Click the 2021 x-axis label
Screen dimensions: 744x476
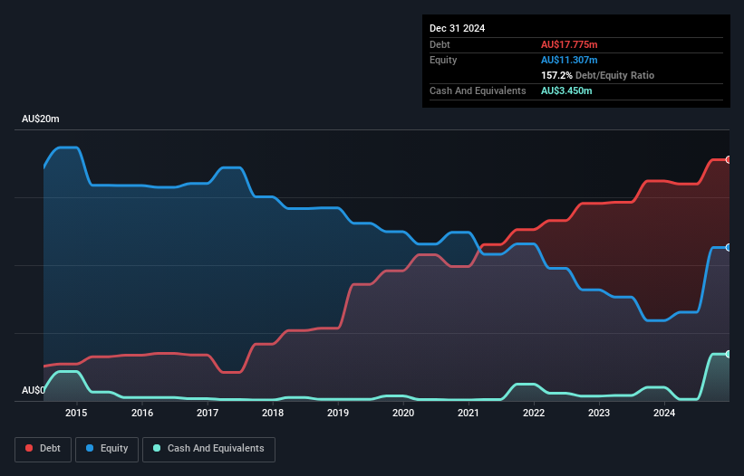[469, 413]
